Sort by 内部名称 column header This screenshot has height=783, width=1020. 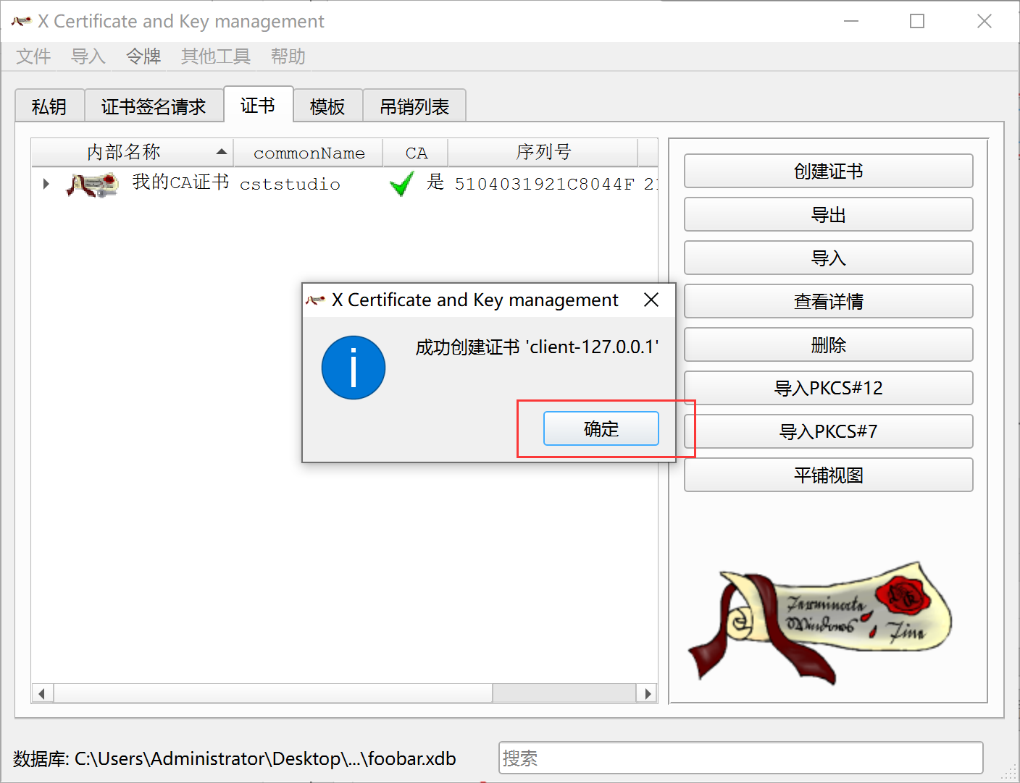coord(133,152)
